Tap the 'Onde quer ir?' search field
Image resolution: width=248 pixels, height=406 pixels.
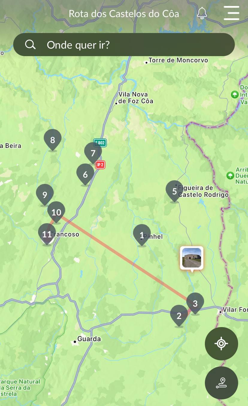[124, 45]
